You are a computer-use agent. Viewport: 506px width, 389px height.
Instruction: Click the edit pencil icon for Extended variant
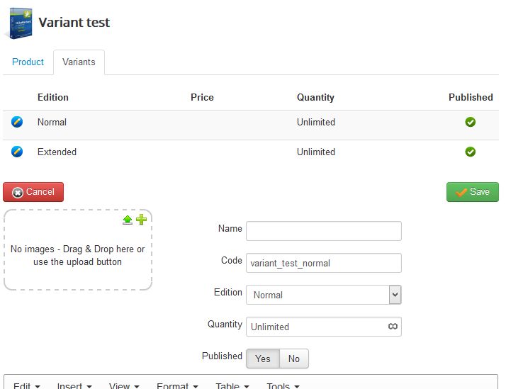point(18,152)
